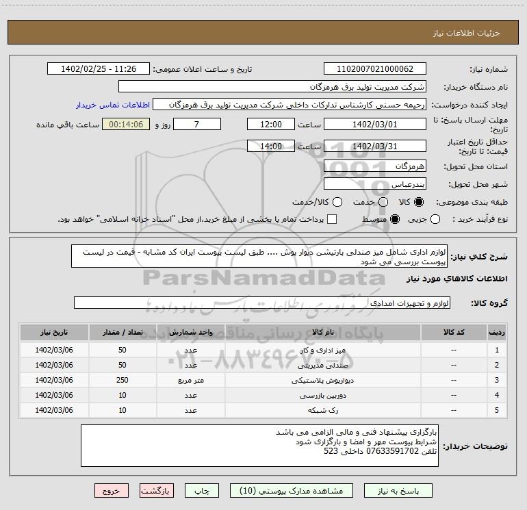Click the نام کالا column header
Image resolution: width=527 pixels, height=510 pixels.
coord(322,332)
